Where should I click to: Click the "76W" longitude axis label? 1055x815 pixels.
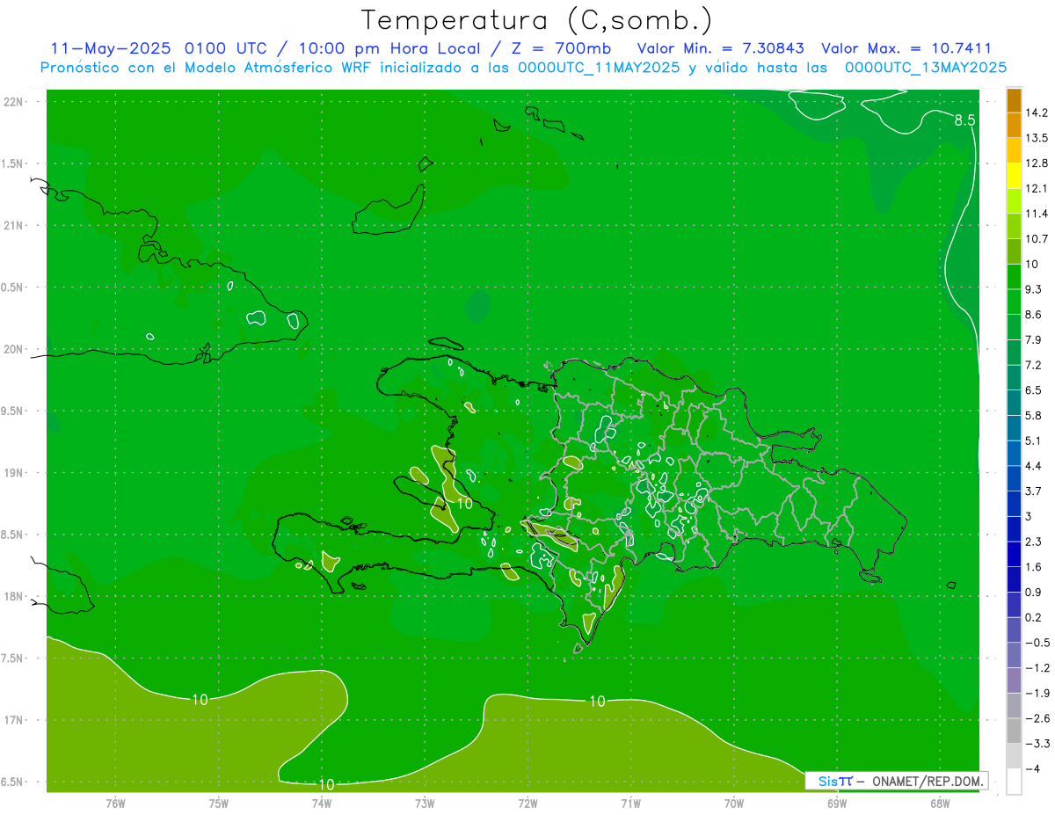click(x=115, y=804)
